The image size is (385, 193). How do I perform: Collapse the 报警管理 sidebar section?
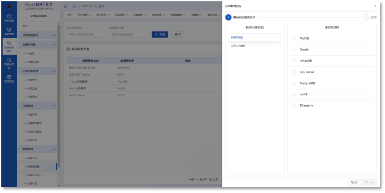click(x=37, y=106)
